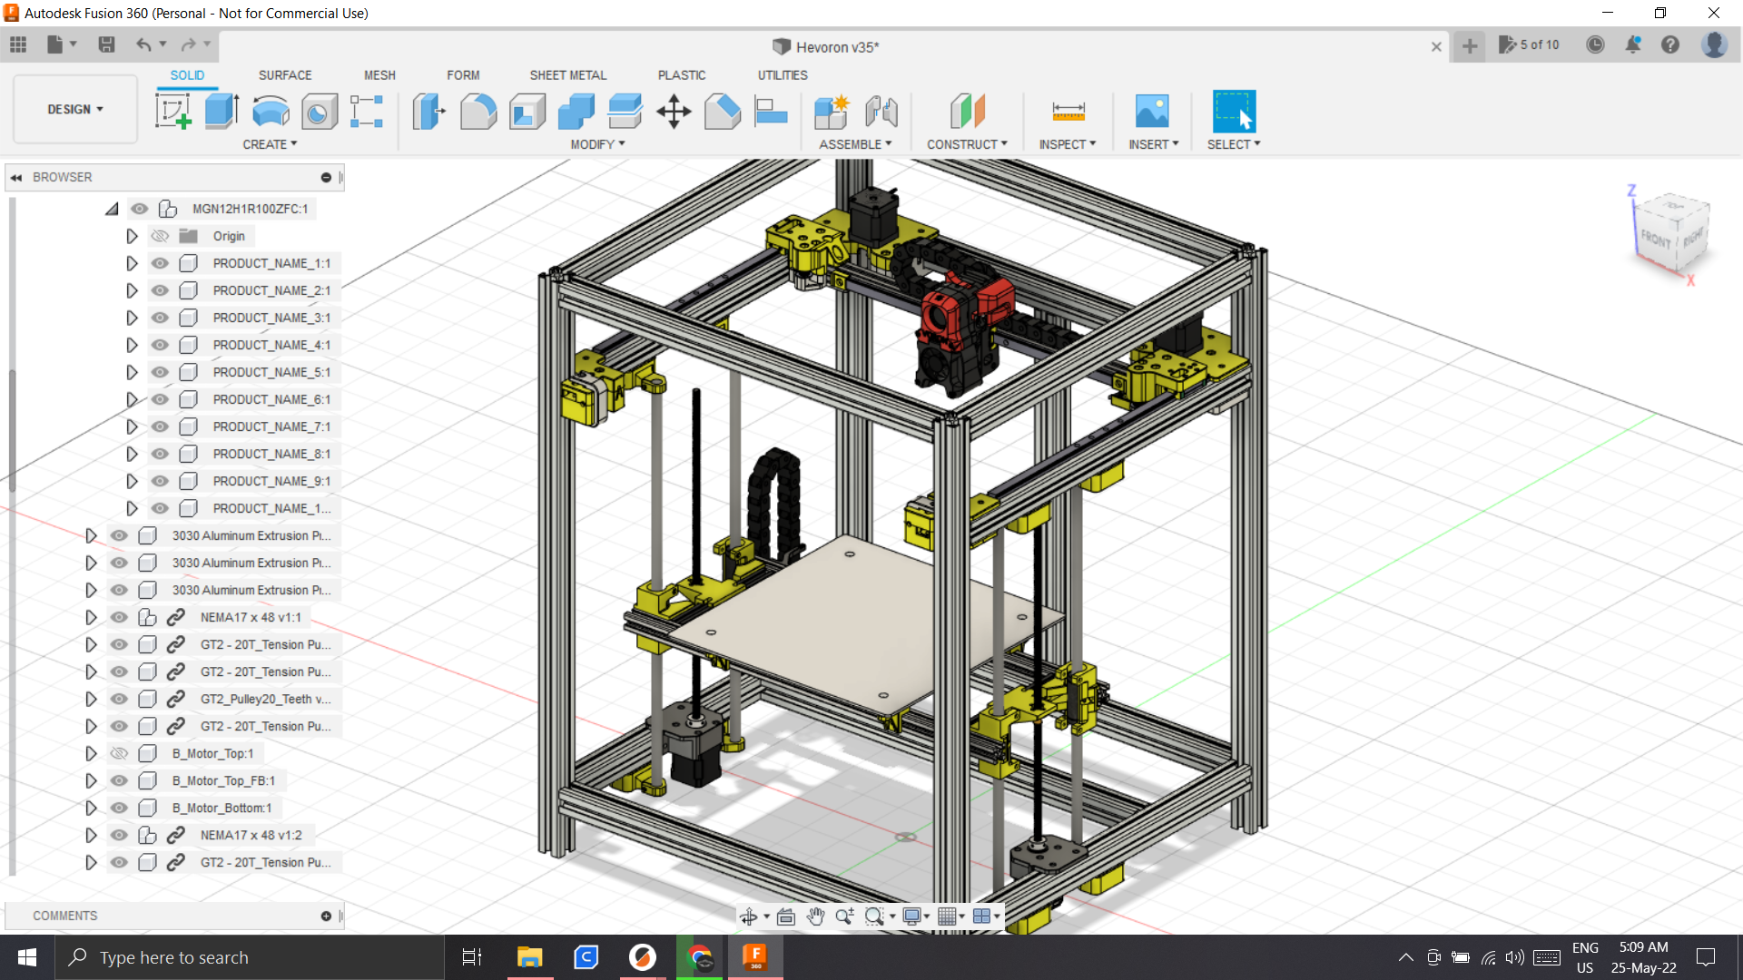
Task: Activate the Shell tool
Action: point(527,112)
